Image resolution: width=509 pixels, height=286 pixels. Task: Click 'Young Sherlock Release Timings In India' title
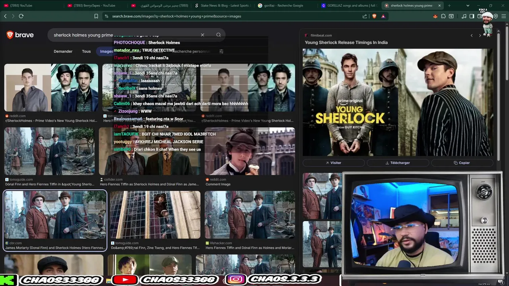tap(346, 43)
